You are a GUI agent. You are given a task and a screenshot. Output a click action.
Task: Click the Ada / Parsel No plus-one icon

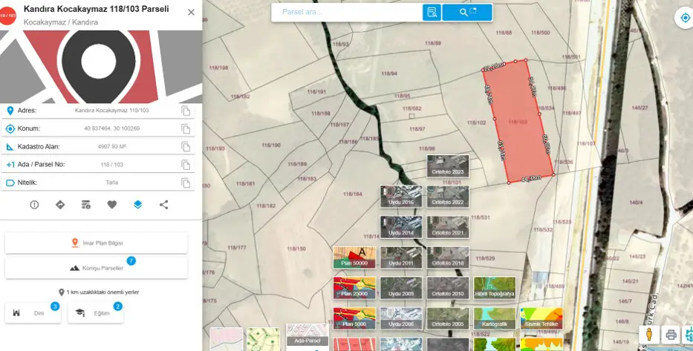coord(10,165)
